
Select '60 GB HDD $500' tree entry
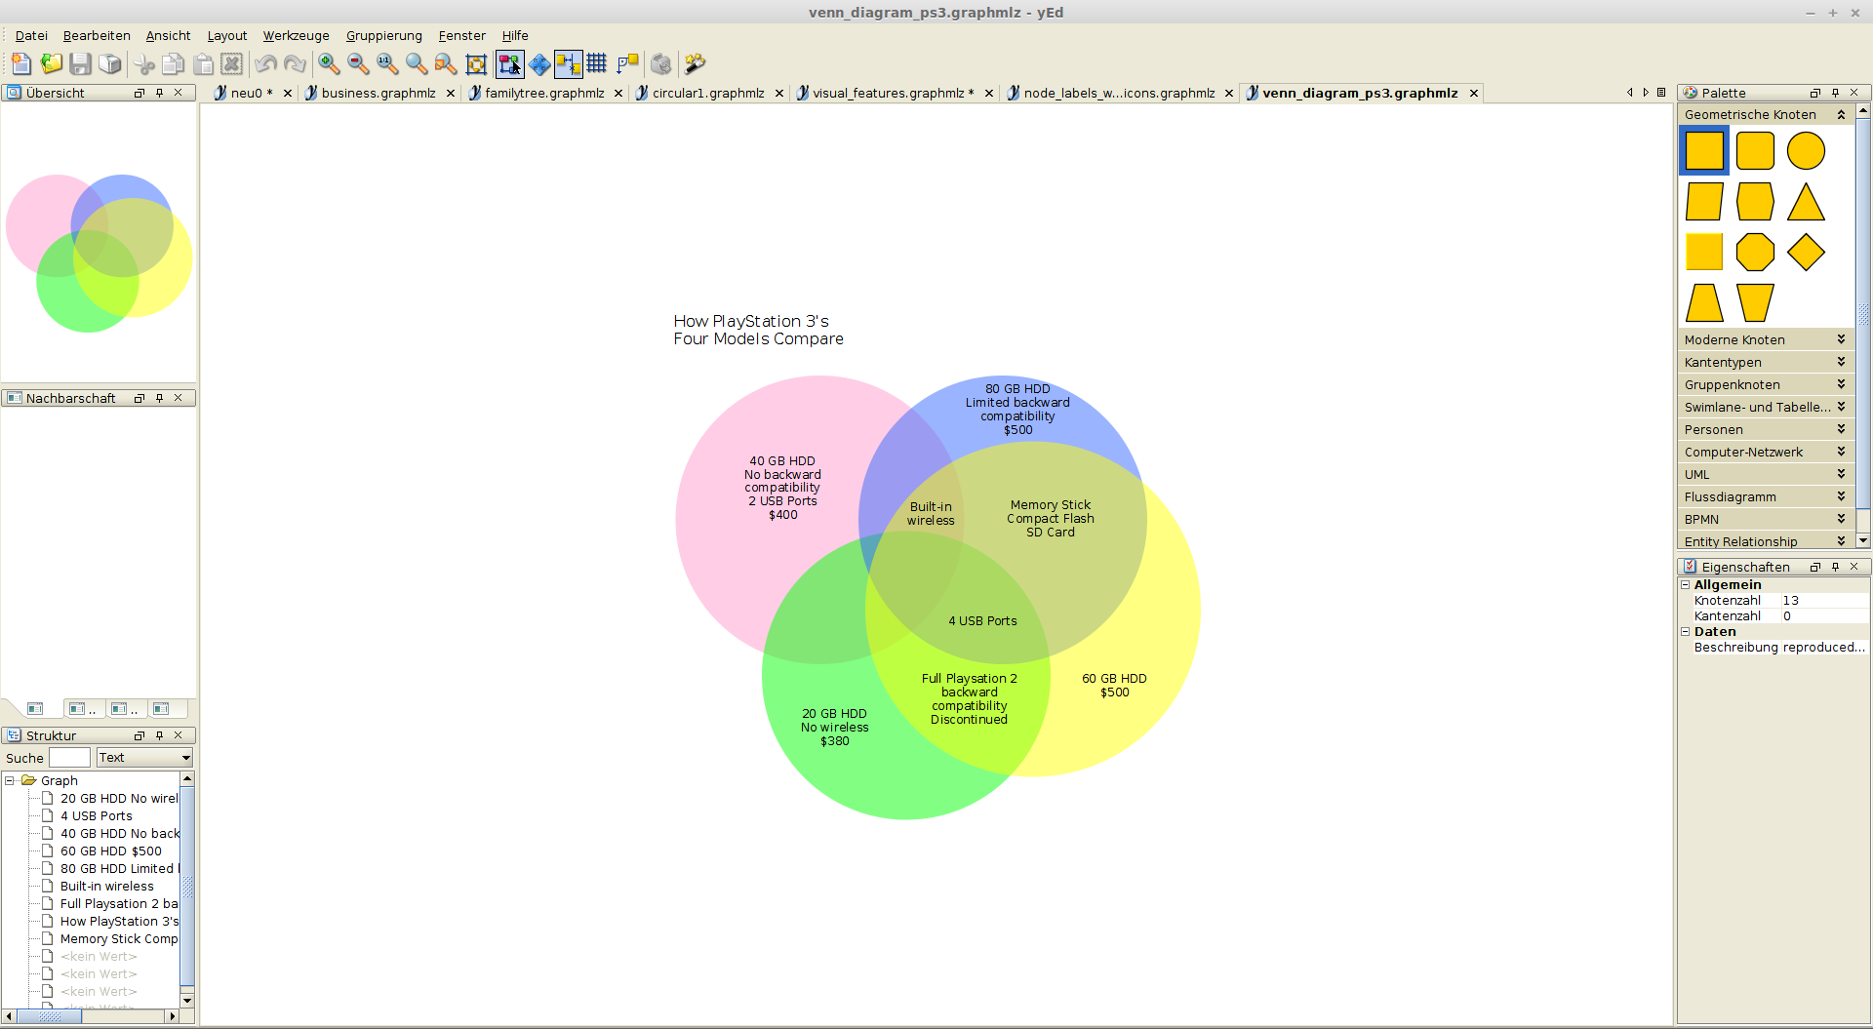click(110, 851)
